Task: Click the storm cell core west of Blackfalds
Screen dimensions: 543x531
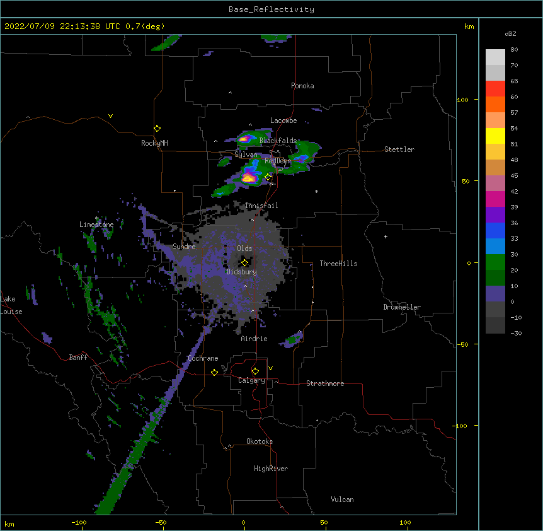Action: [244, 139]
